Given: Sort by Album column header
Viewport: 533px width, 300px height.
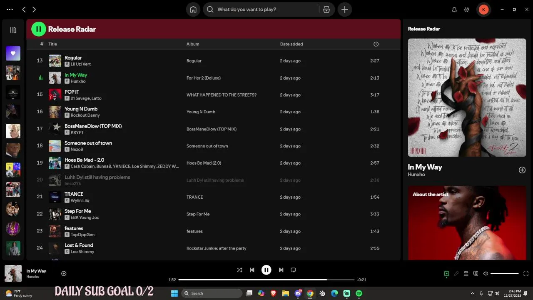Looking at the screenshot, I should (193, 44).
